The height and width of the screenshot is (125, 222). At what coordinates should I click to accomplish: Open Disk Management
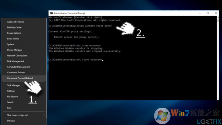(15, 61)
